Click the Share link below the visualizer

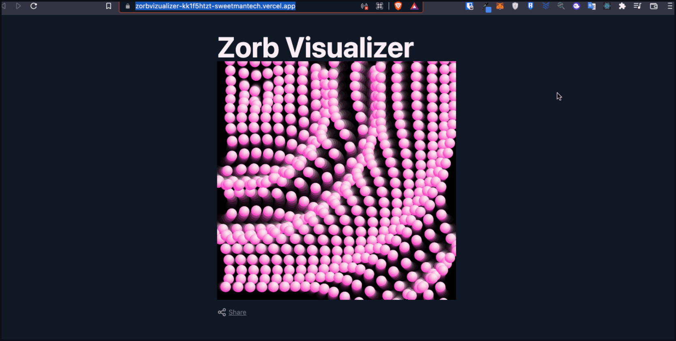(x=237, y=312)
